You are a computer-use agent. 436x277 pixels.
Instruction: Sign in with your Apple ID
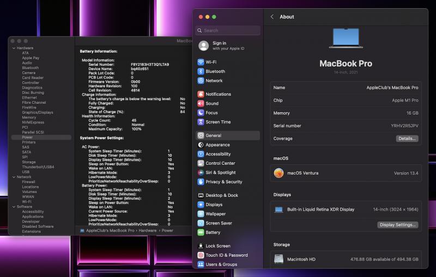pyautogui.click(x=228, y=46)
